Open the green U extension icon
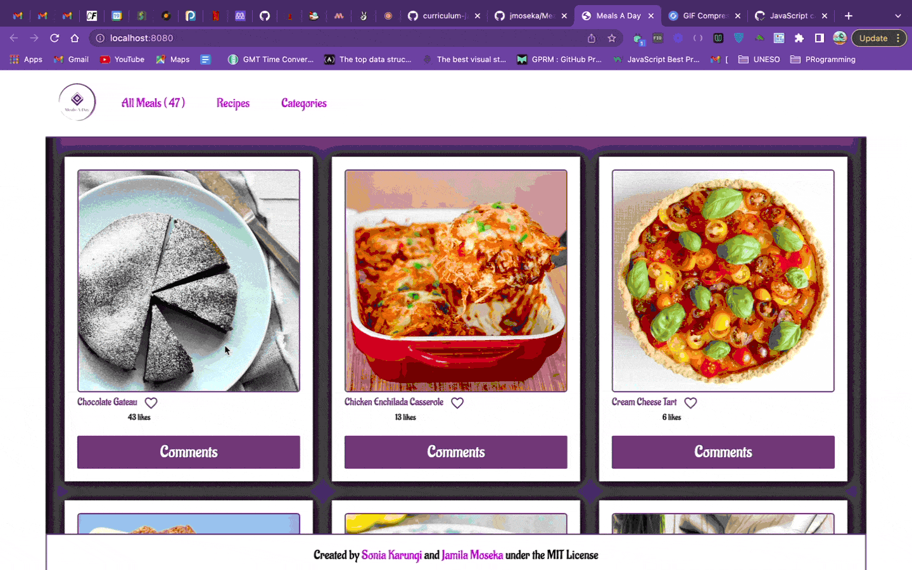Image resolution: width=912 pixels, height=570 pixels. (x=718, y=38)
